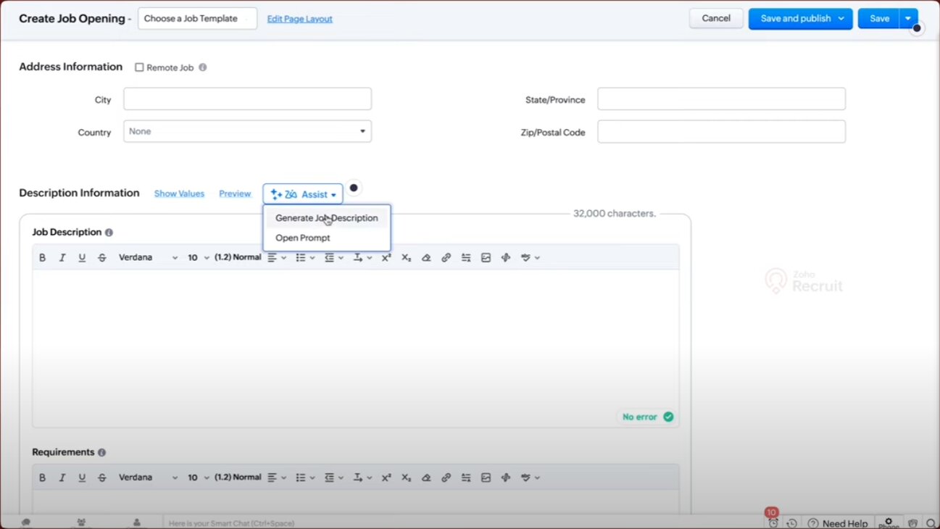Insert link in Job Description editor
Screen dimensions: 940x529
tap(446, 258)
